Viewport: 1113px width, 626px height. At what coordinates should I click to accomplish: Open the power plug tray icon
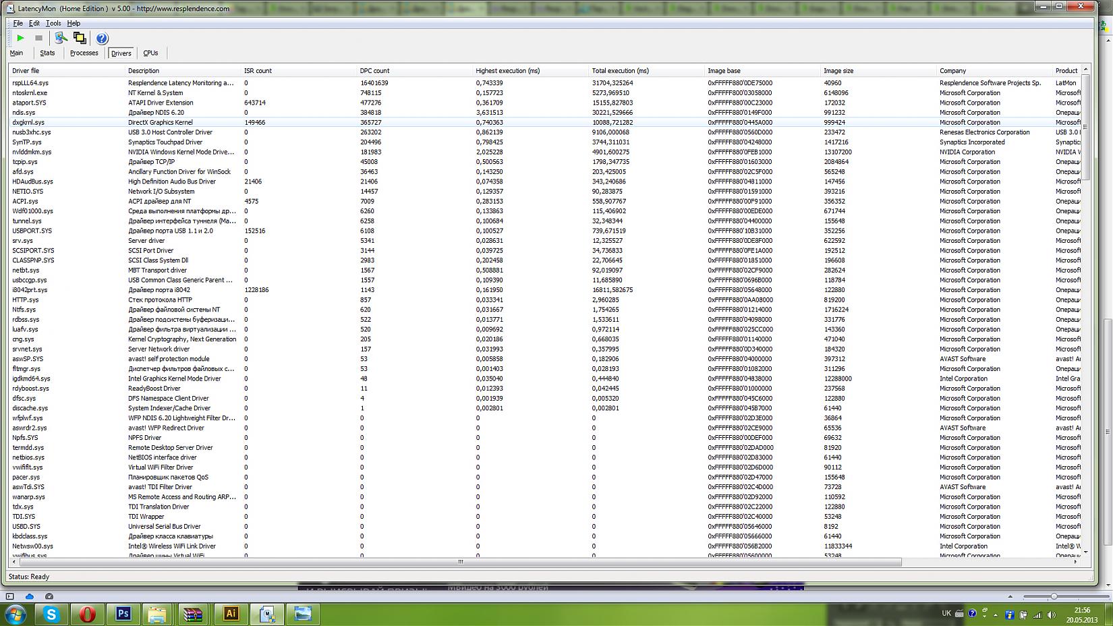(1023, 615)
